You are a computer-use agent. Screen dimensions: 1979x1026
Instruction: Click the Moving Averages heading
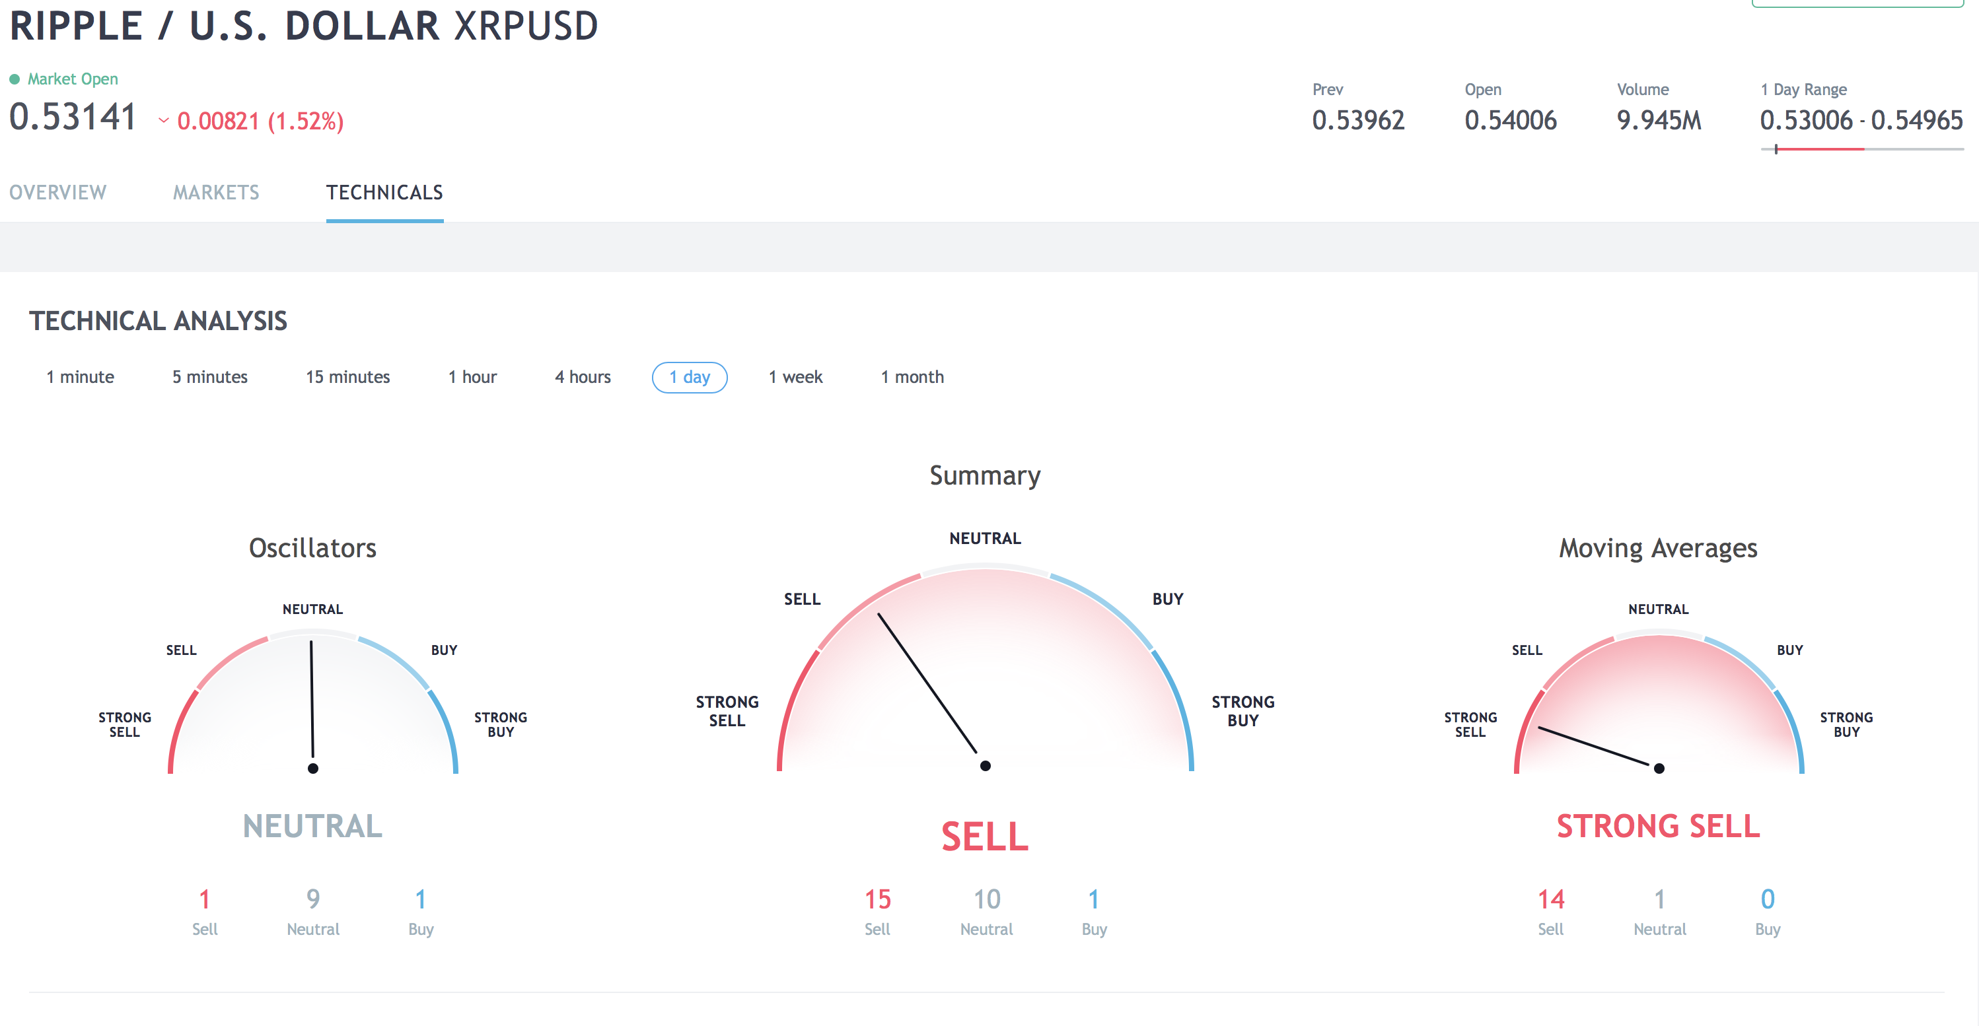click(1658, 549)
